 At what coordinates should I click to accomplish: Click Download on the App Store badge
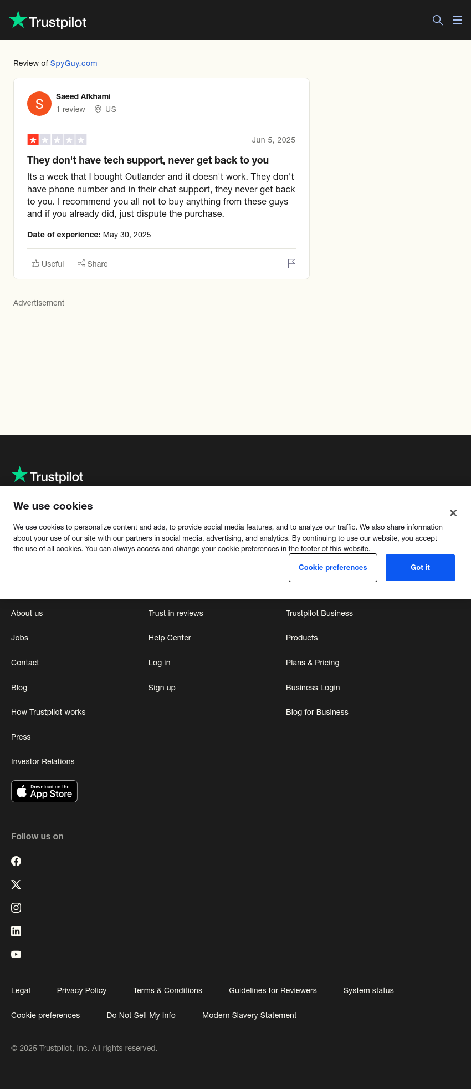pos(44,791)
